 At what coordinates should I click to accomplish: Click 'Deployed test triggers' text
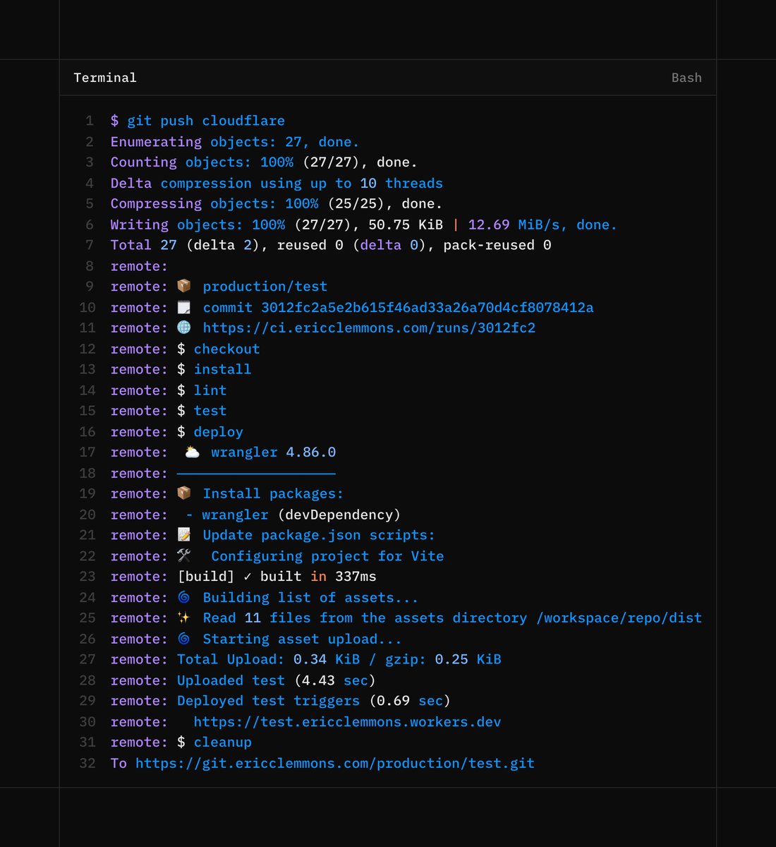[x=269, y=701]
